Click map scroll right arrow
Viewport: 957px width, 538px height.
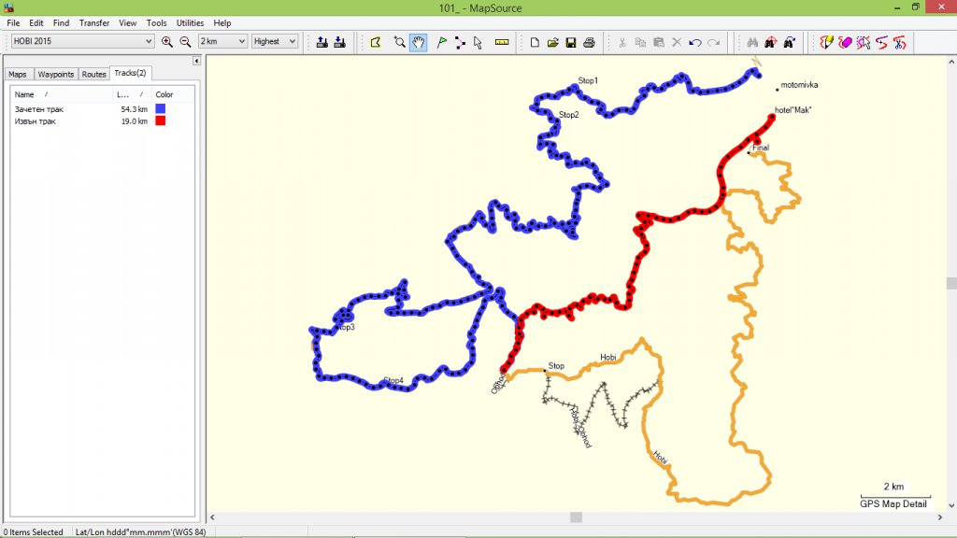(x=940, y=517)
